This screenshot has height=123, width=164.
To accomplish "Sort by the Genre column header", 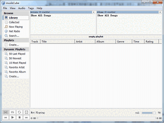I will (x=124, y=42).
